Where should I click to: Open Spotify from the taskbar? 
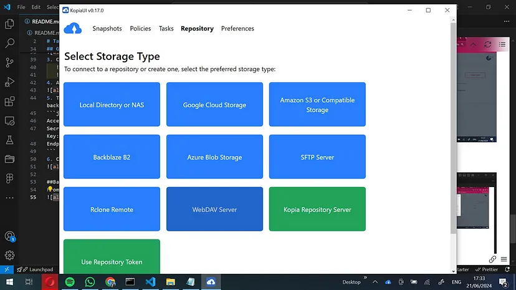(x=70, y=282)
